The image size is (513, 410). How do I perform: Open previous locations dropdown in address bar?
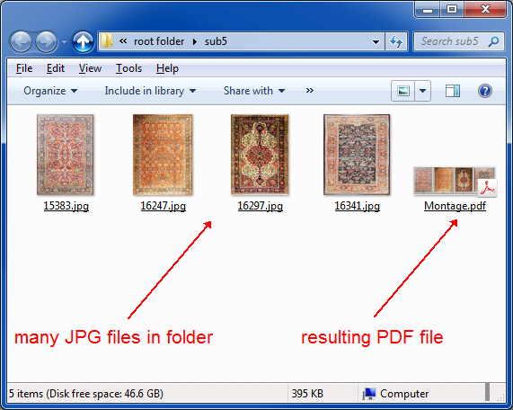pos(376,41)
